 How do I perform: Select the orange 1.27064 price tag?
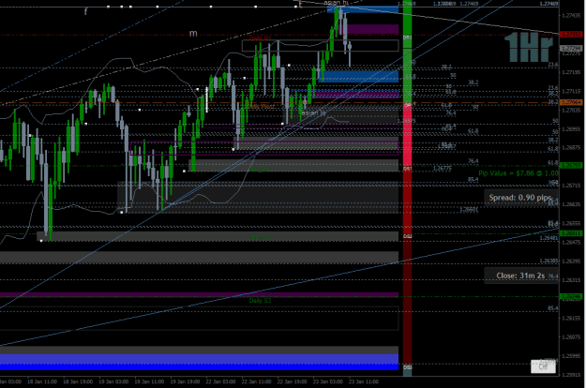click(571, 102)
